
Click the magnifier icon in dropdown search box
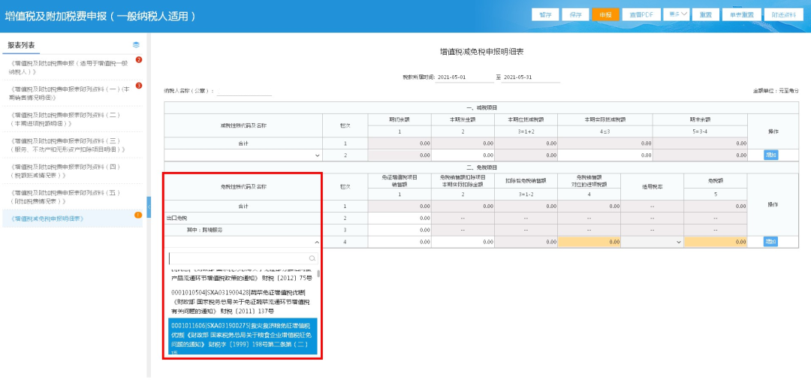coord(312,258)
